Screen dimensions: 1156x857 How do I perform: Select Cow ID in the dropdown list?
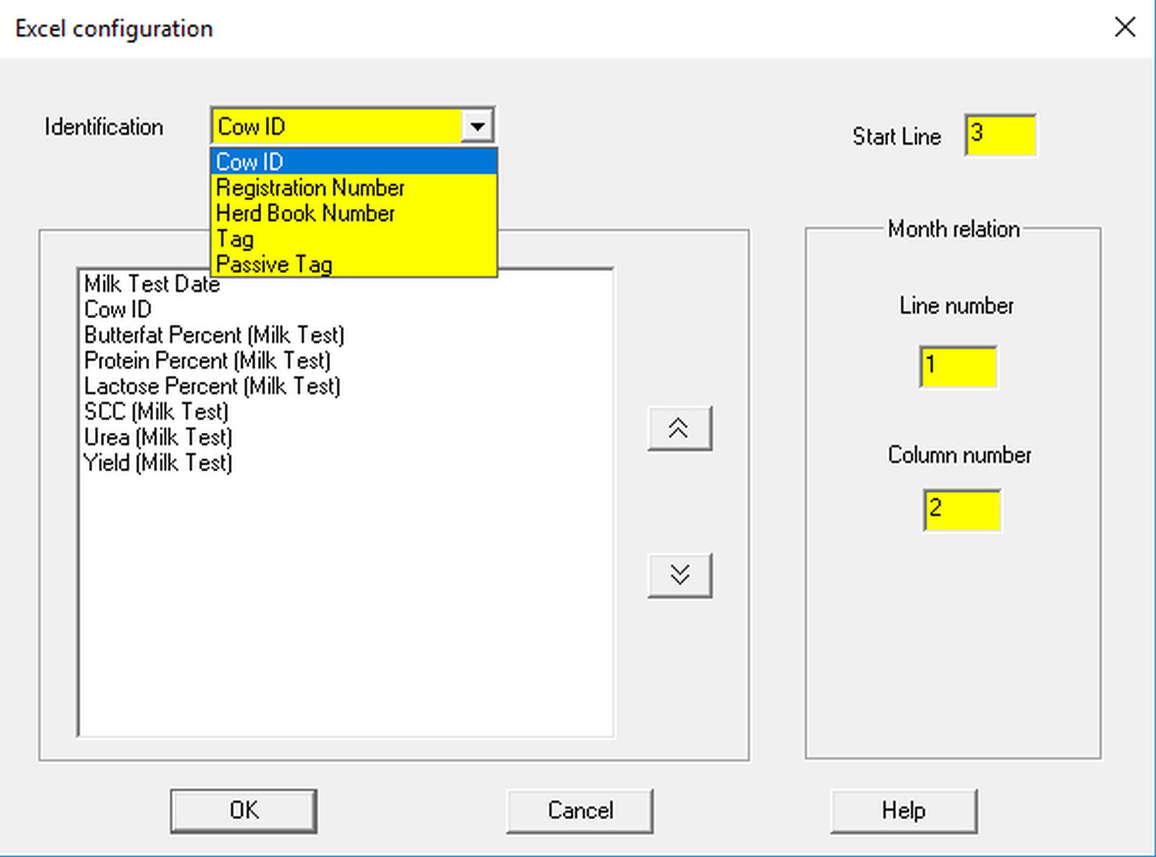tap(353, 161)
